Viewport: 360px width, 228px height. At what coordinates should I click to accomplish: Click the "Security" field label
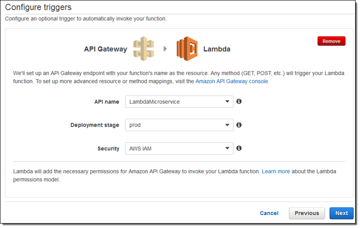108,148
